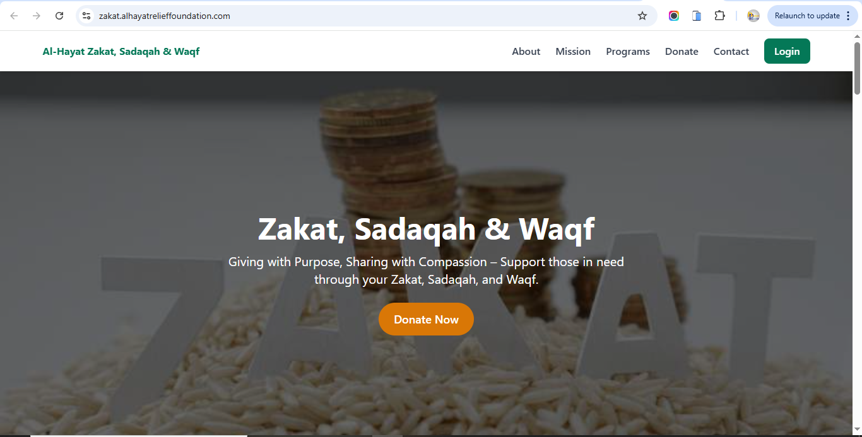Click the browser forward arrow
Screen dimensions: 862x437
37,16
